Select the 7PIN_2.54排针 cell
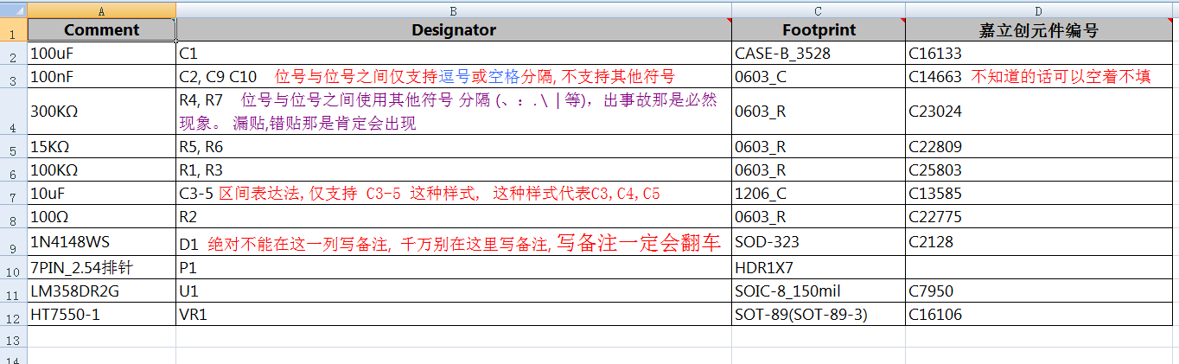Viewport: 1179px width, 364px height. point(102,268)
